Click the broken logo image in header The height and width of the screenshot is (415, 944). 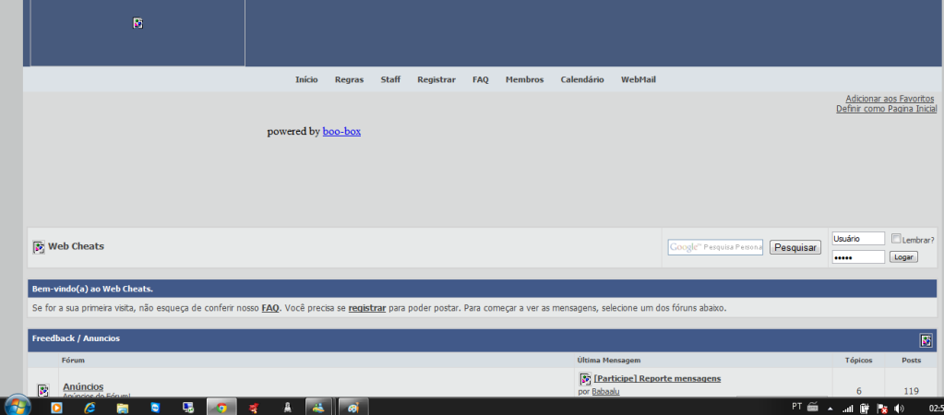[137, 23]
